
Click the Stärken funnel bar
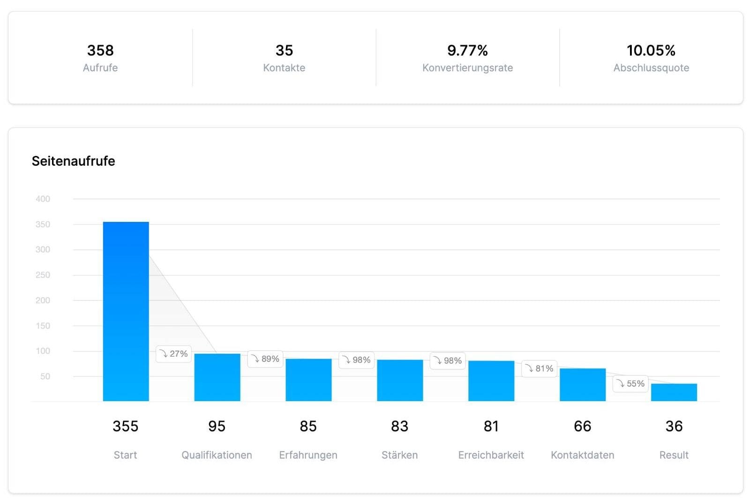(399, 380)
